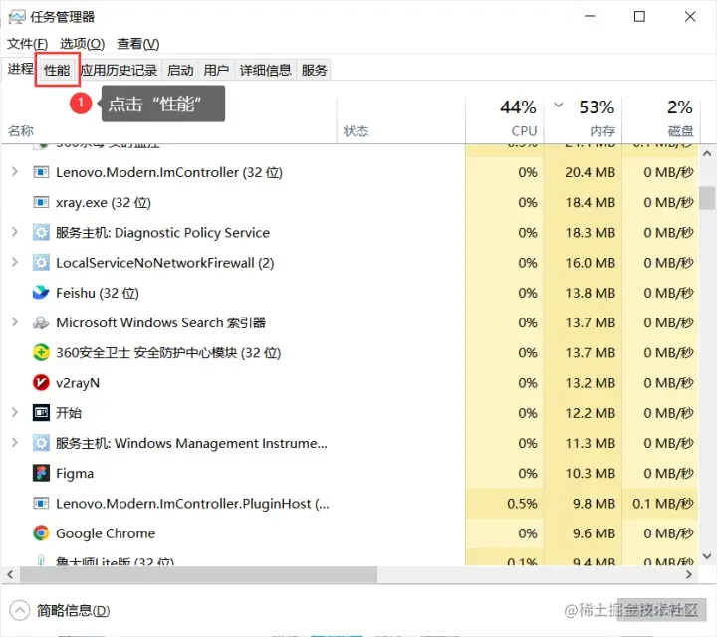Open the 启动 tab
The image size is (717, 637).
[x=180, y=70]
